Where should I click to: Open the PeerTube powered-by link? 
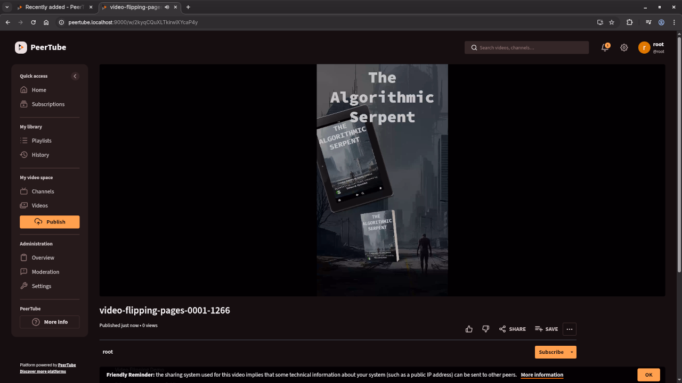(67, 365)
